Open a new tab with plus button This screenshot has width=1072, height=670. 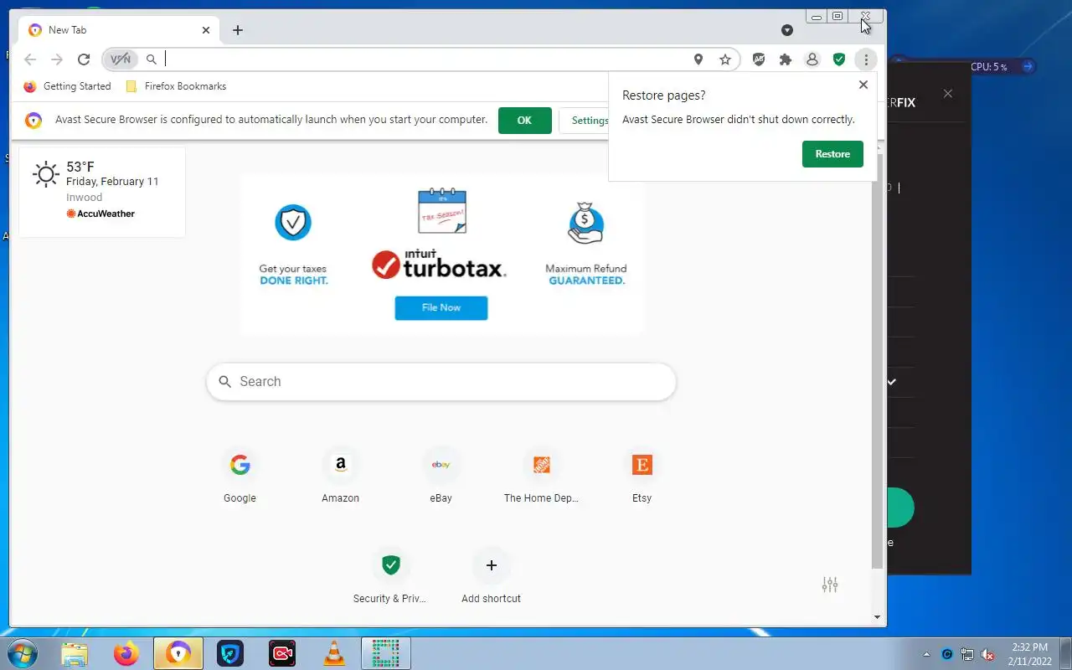point(238,30)
